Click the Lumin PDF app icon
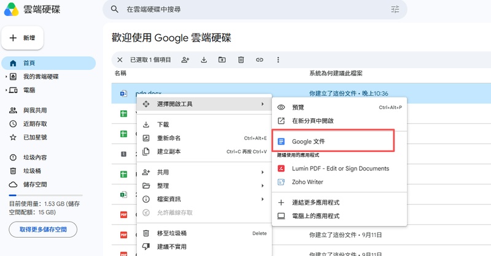 281,168
